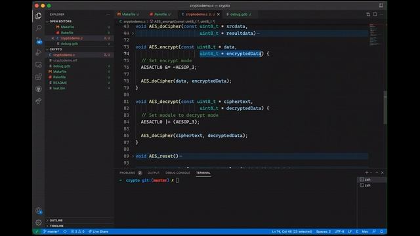420x236 pixels.
Task: Unfold AES_reset function at line 89
Action: click(x=133, y=156)
